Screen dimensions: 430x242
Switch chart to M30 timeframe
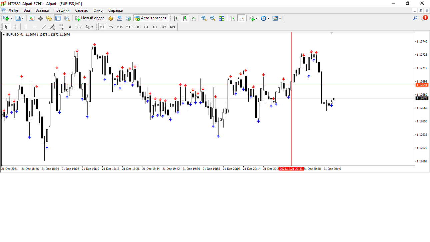pos(128,27)
